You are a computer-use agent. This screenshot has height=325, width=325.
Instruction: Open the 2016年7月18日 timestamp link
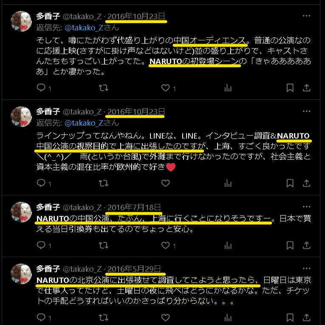coord(134,207)
